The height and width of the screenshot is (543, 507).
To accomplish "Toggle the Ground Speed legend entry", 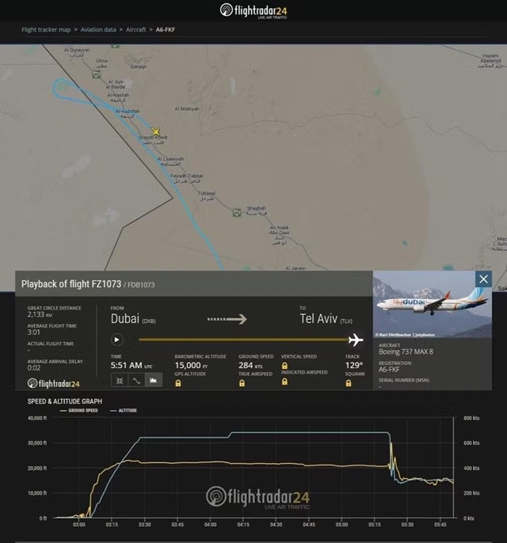I will pos(79,410).
